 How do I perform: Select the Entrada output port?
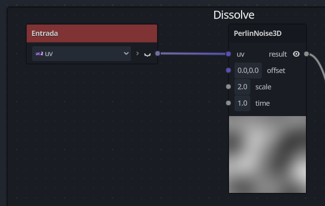(x=158, y=53)
